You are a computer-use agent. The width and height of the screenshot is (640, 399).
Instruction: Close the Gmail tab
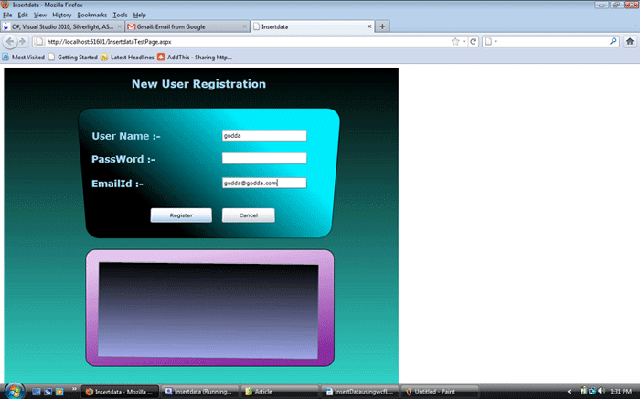(x=244, y=26)
